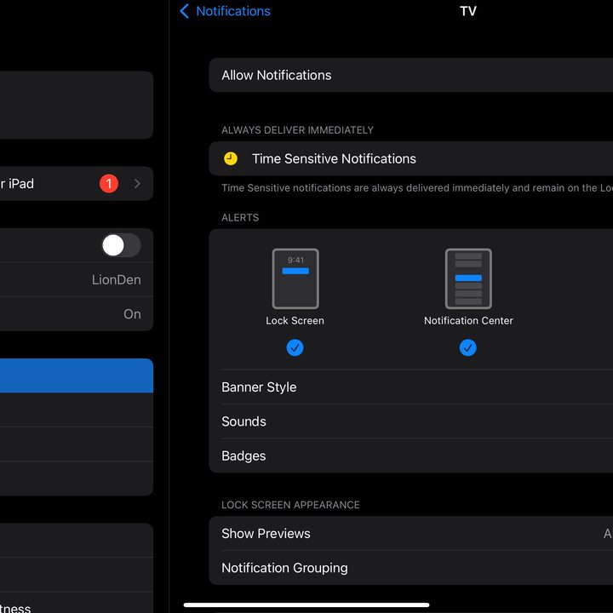Open the Allow Notifications row
The width and height of the screenshot is (613, 613).
click(x=411, y=75)
